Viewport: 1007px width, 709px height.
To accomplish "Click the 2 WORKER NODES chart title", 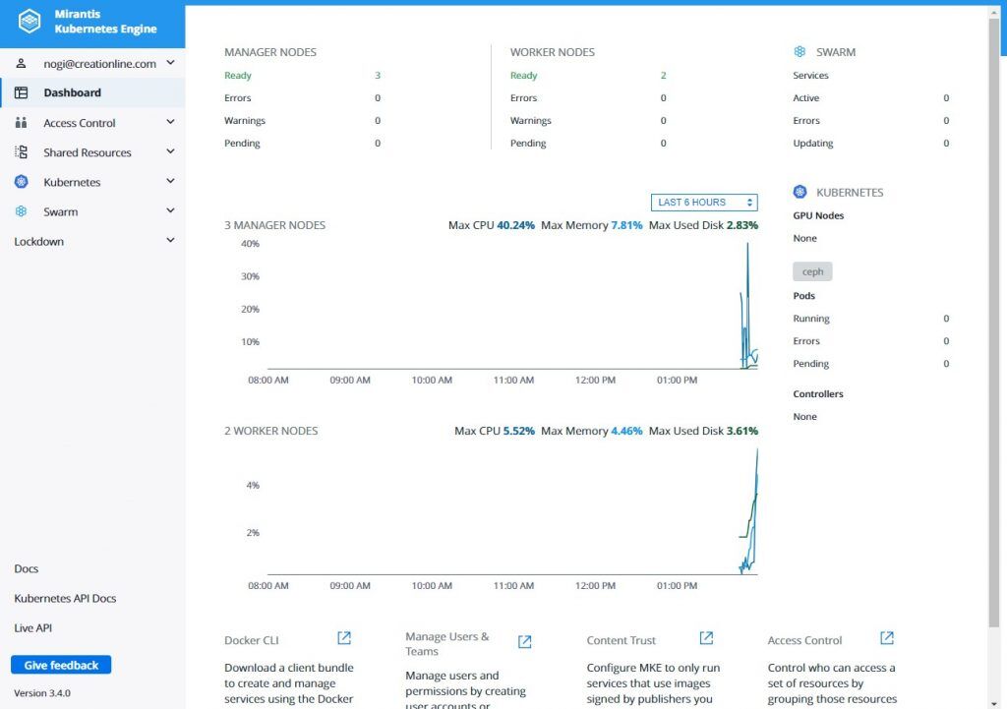I will tap(271, 431).
